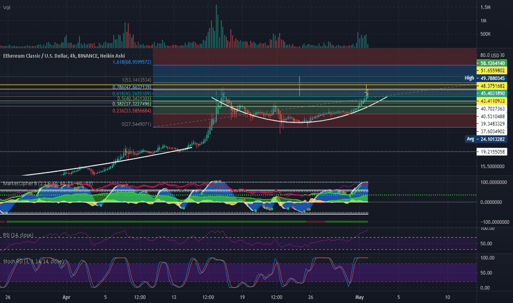
Task: Select the 0.382(37.3227496) Fibonacci label
Action: (x=132, y=104)
